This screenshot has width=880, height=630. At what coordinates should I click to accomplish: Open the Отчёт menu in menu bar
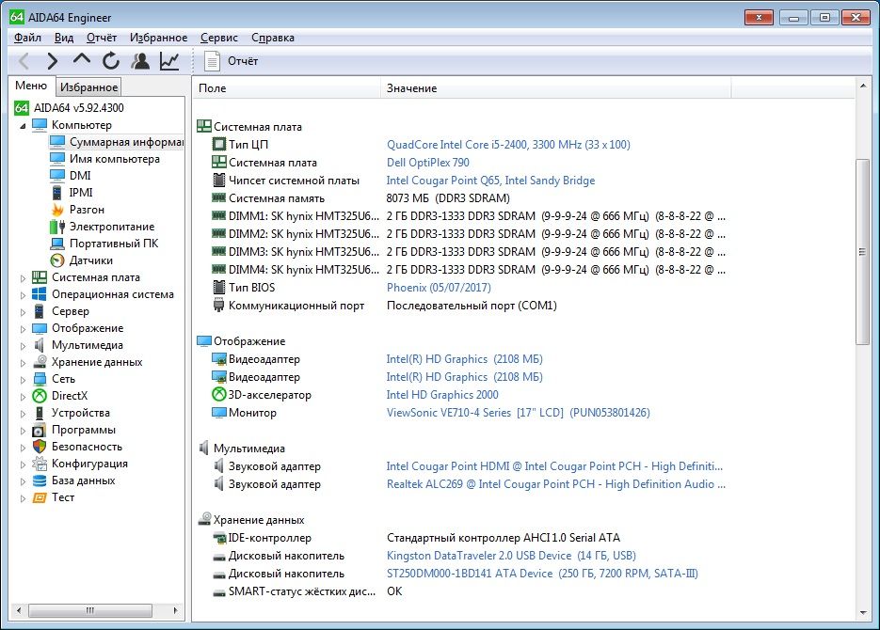click(102, 38)
